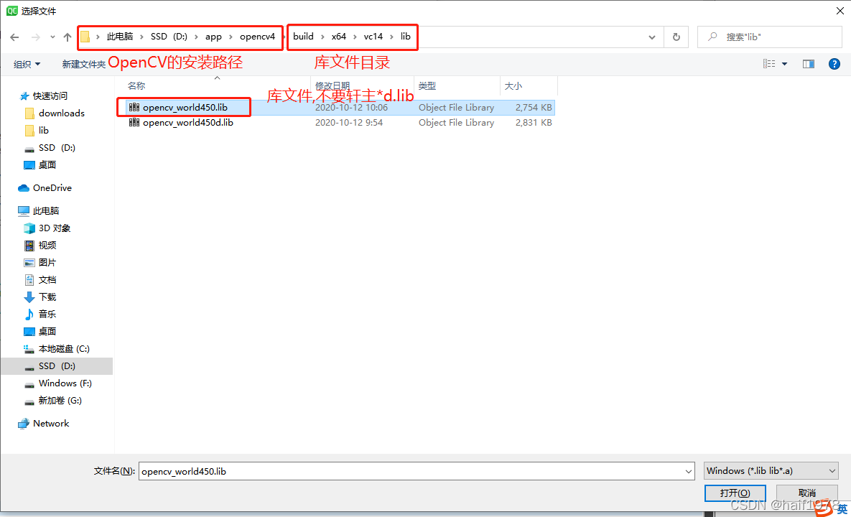Refresh the folder listing
This screenshot has width=851, height=517.
point(675,37)
